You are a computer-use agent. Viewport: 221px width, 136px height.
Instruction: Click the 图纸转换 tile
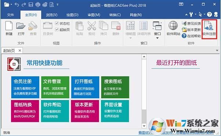[25, 111]
